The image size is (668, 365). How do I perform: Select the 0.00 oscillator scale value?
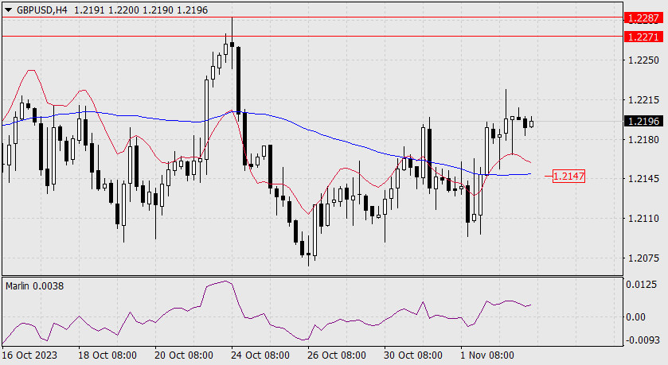click(635, 317)
